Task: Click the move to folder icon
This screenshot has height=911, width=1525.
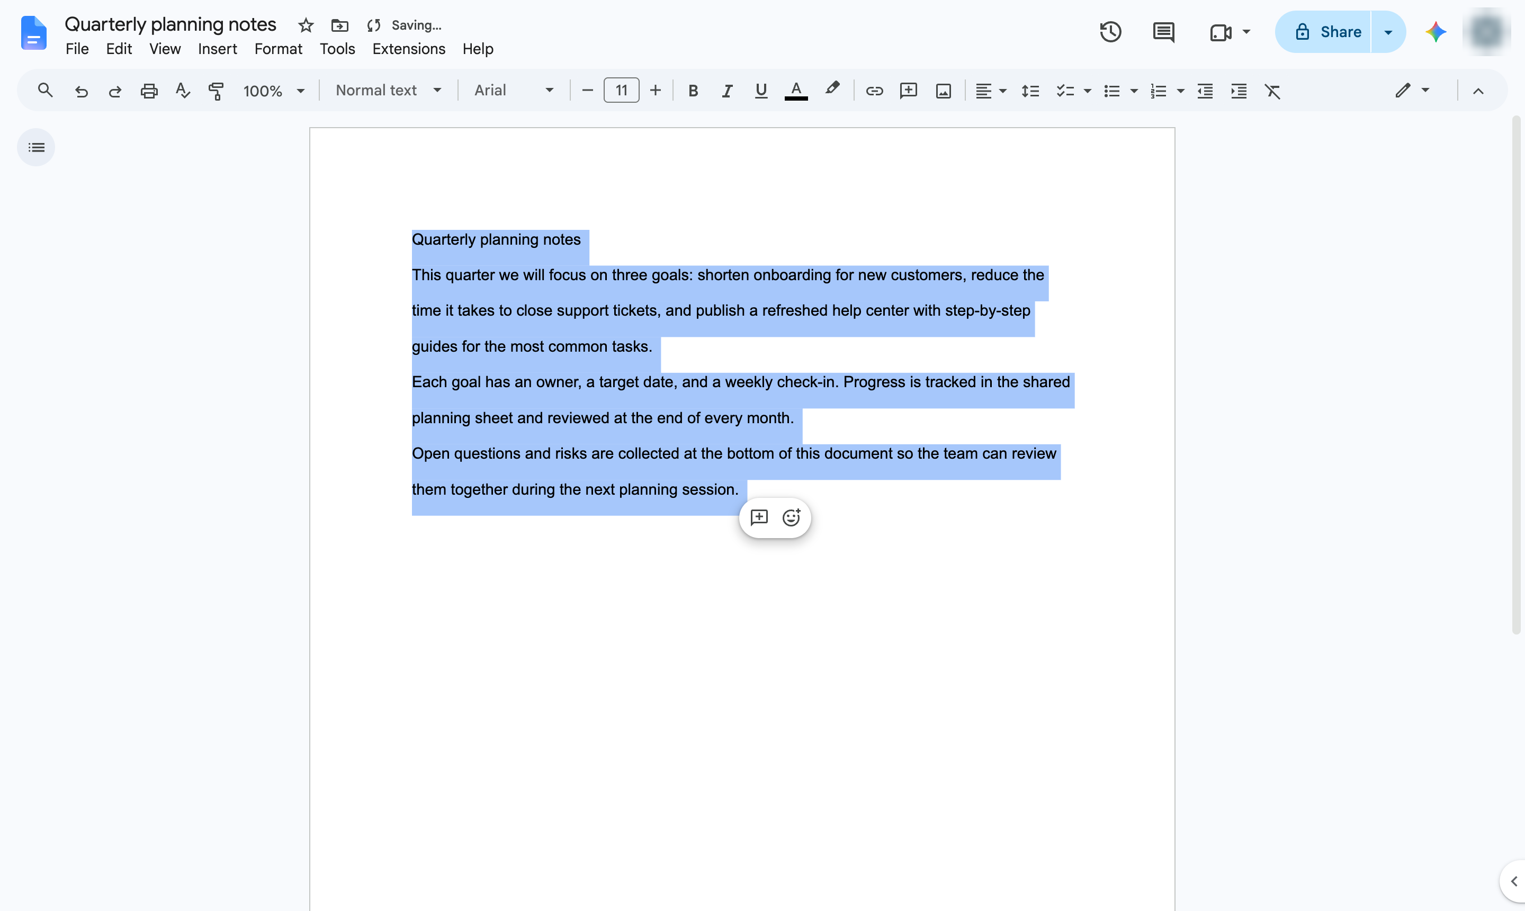Action: click(339, 25)
